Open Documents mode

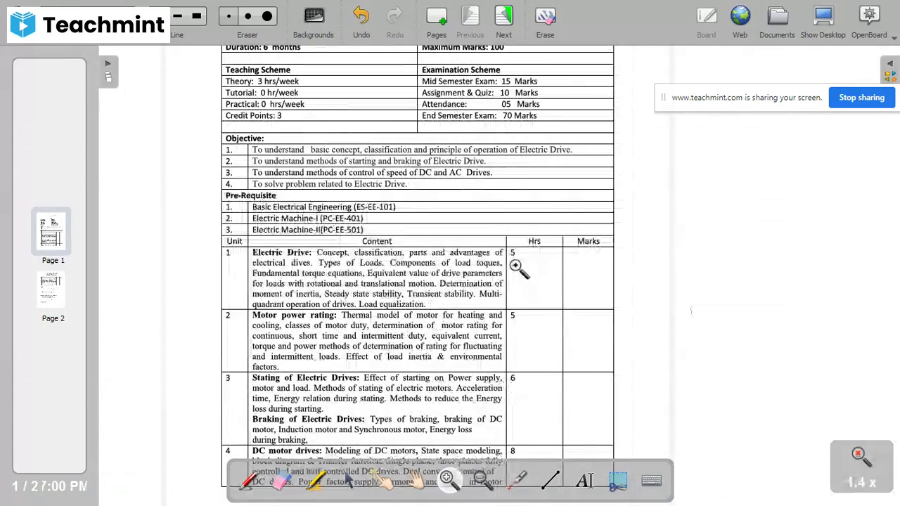pos(778,22)
